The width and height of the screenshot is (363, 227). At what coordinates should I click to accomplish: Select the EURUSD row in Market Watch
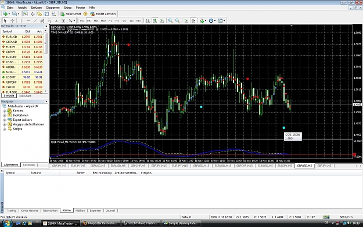tap(22, 37)
